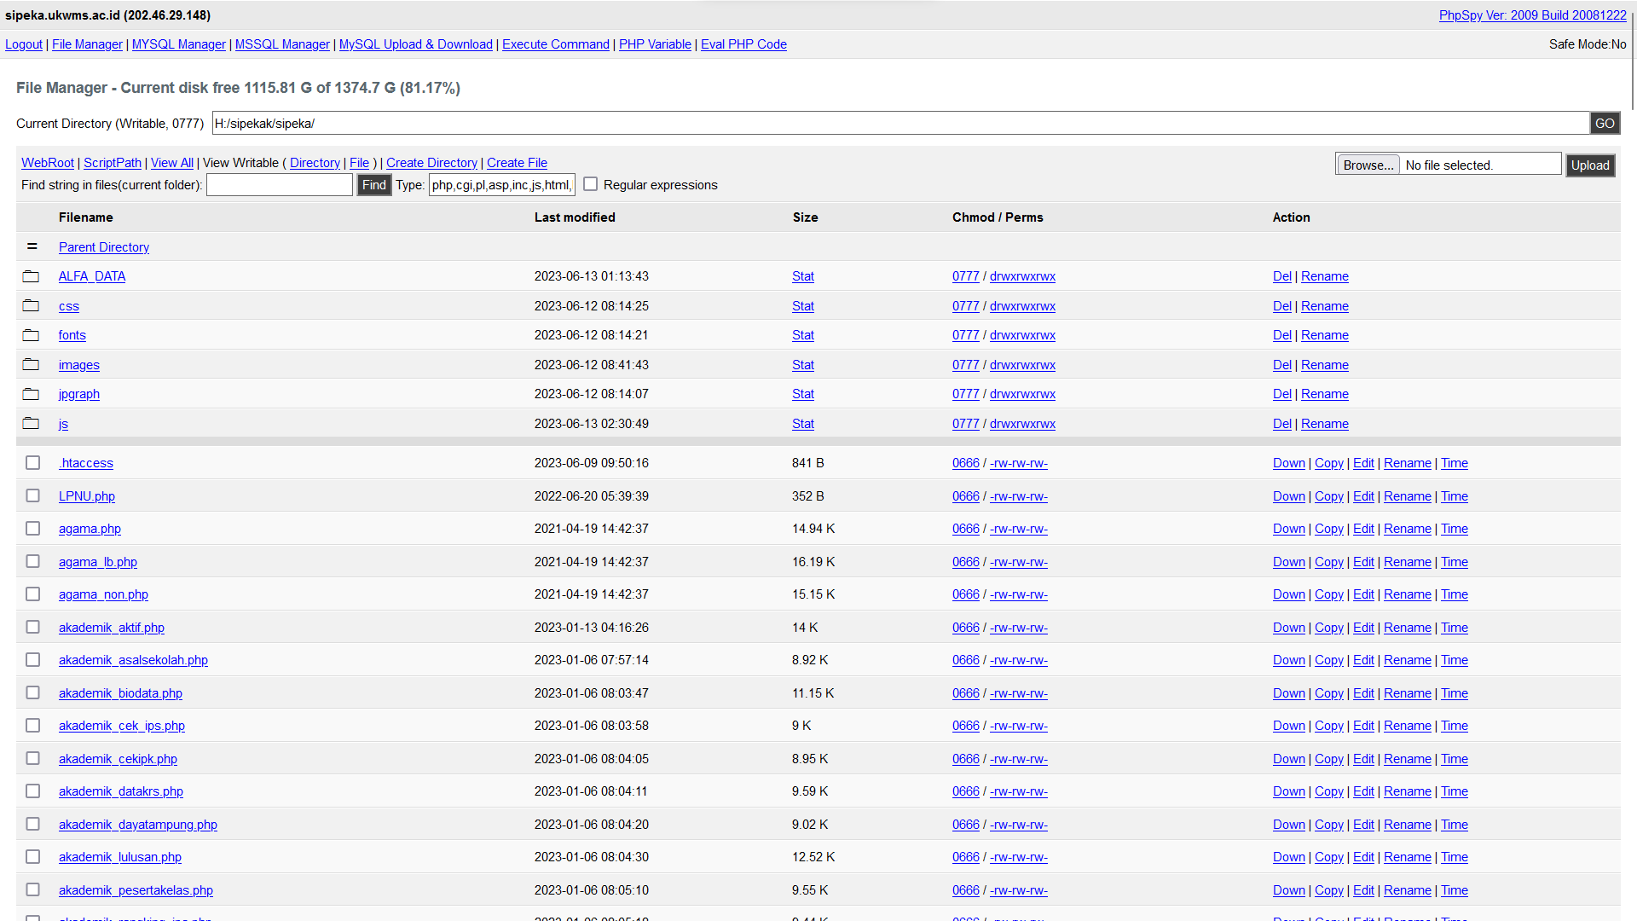Open the akademik_asalsekolah.php file
1637x921 pixels.
click(x=133, y=660)
